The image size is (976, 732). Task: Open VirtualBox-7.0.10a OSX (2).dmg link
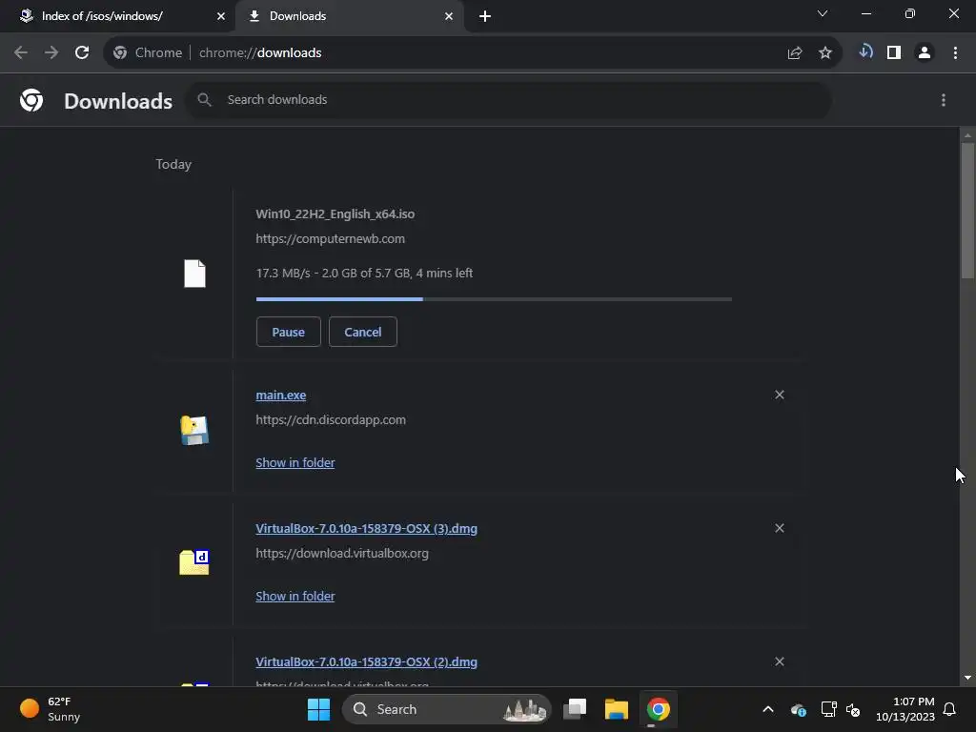(x=367, y=661)
